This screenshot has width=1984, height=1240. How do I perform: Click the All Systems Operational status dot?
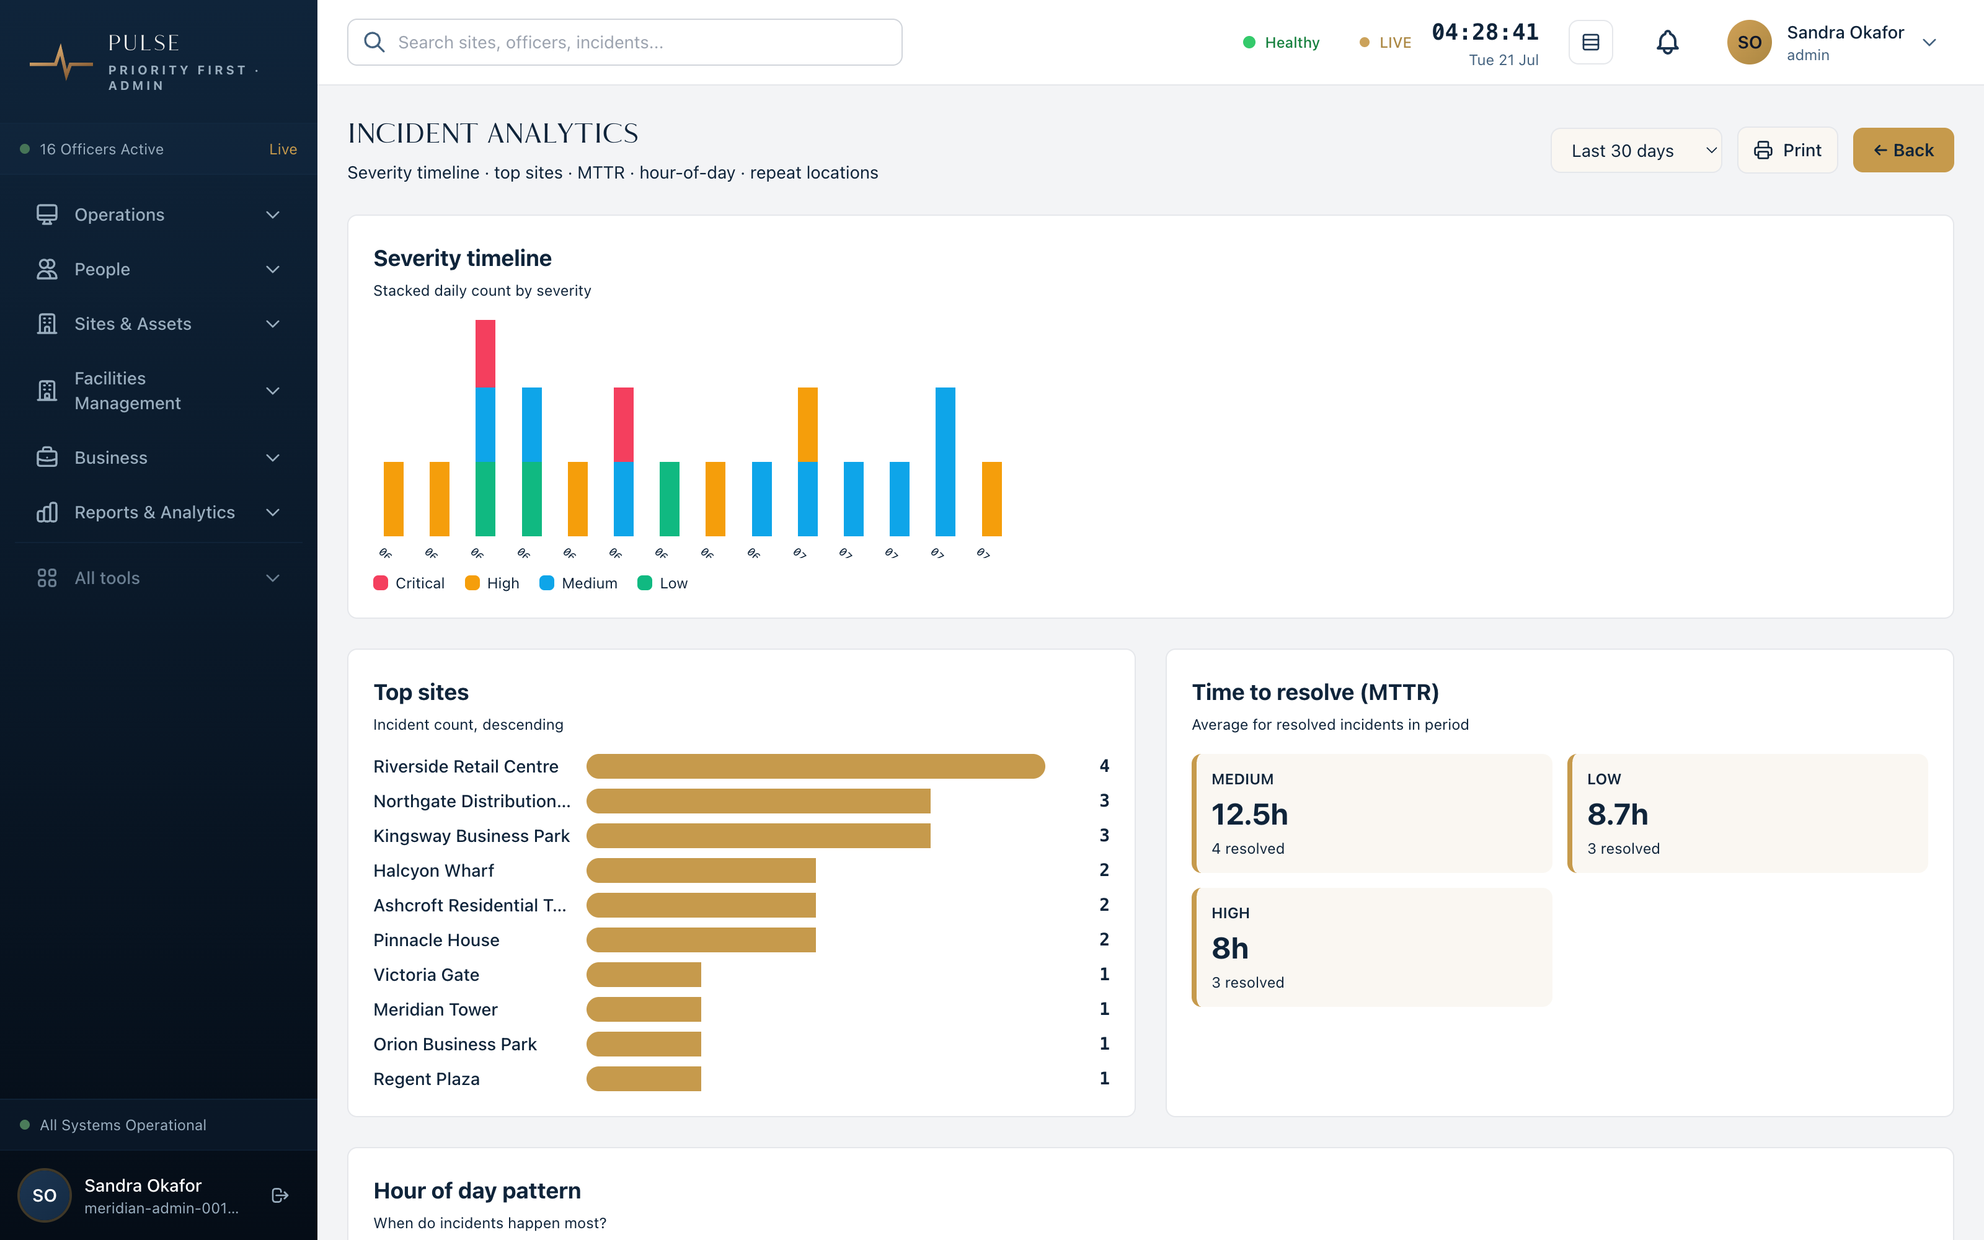tap(25, 1124)
